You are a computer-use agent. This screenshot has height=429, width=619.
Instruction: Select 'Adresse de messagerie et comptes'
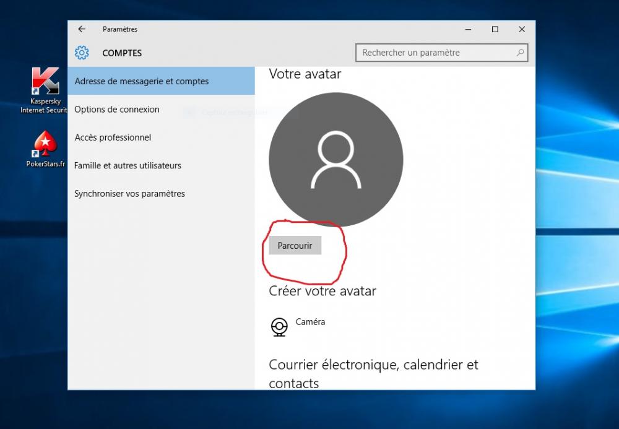coord(142,81)
